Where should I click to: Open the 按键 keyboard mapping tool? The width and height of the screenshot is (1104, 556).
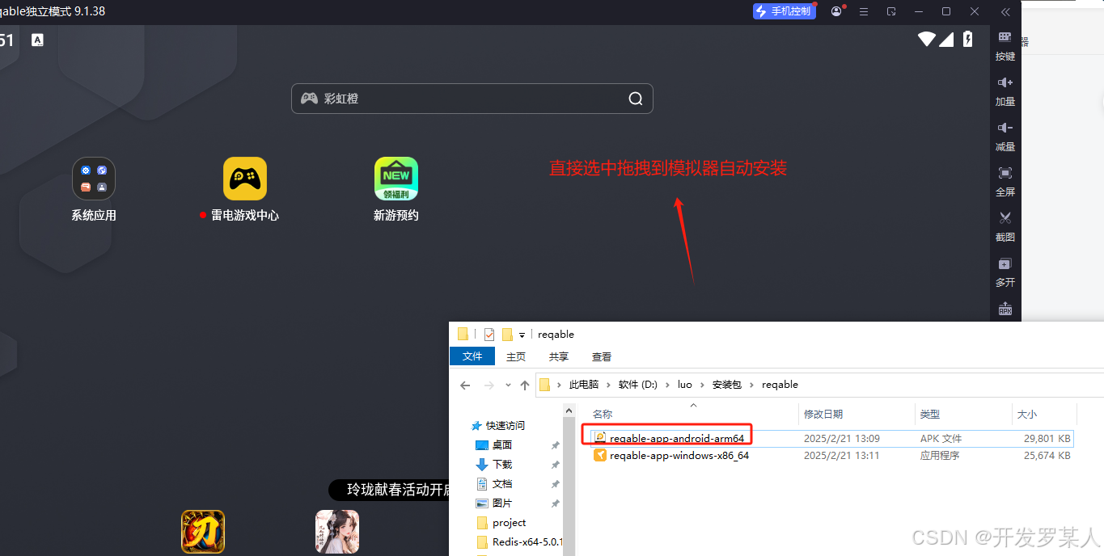pos(1005,46)
